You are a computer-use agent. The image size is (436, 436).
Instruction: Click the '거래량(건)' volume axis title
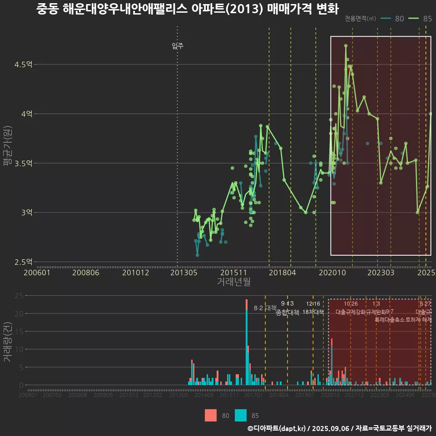tap(7, 342)
